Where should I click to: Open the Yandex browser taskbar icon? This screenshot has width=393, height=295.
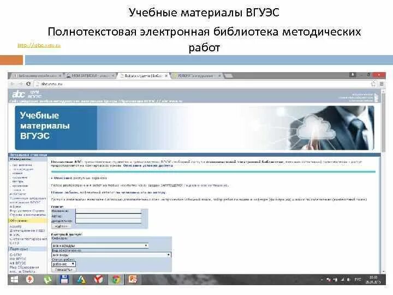pos(98,280)
